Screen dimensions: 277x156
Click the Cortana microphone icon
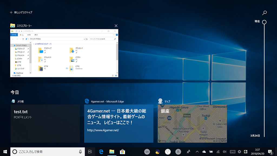[x=80, y=152]
